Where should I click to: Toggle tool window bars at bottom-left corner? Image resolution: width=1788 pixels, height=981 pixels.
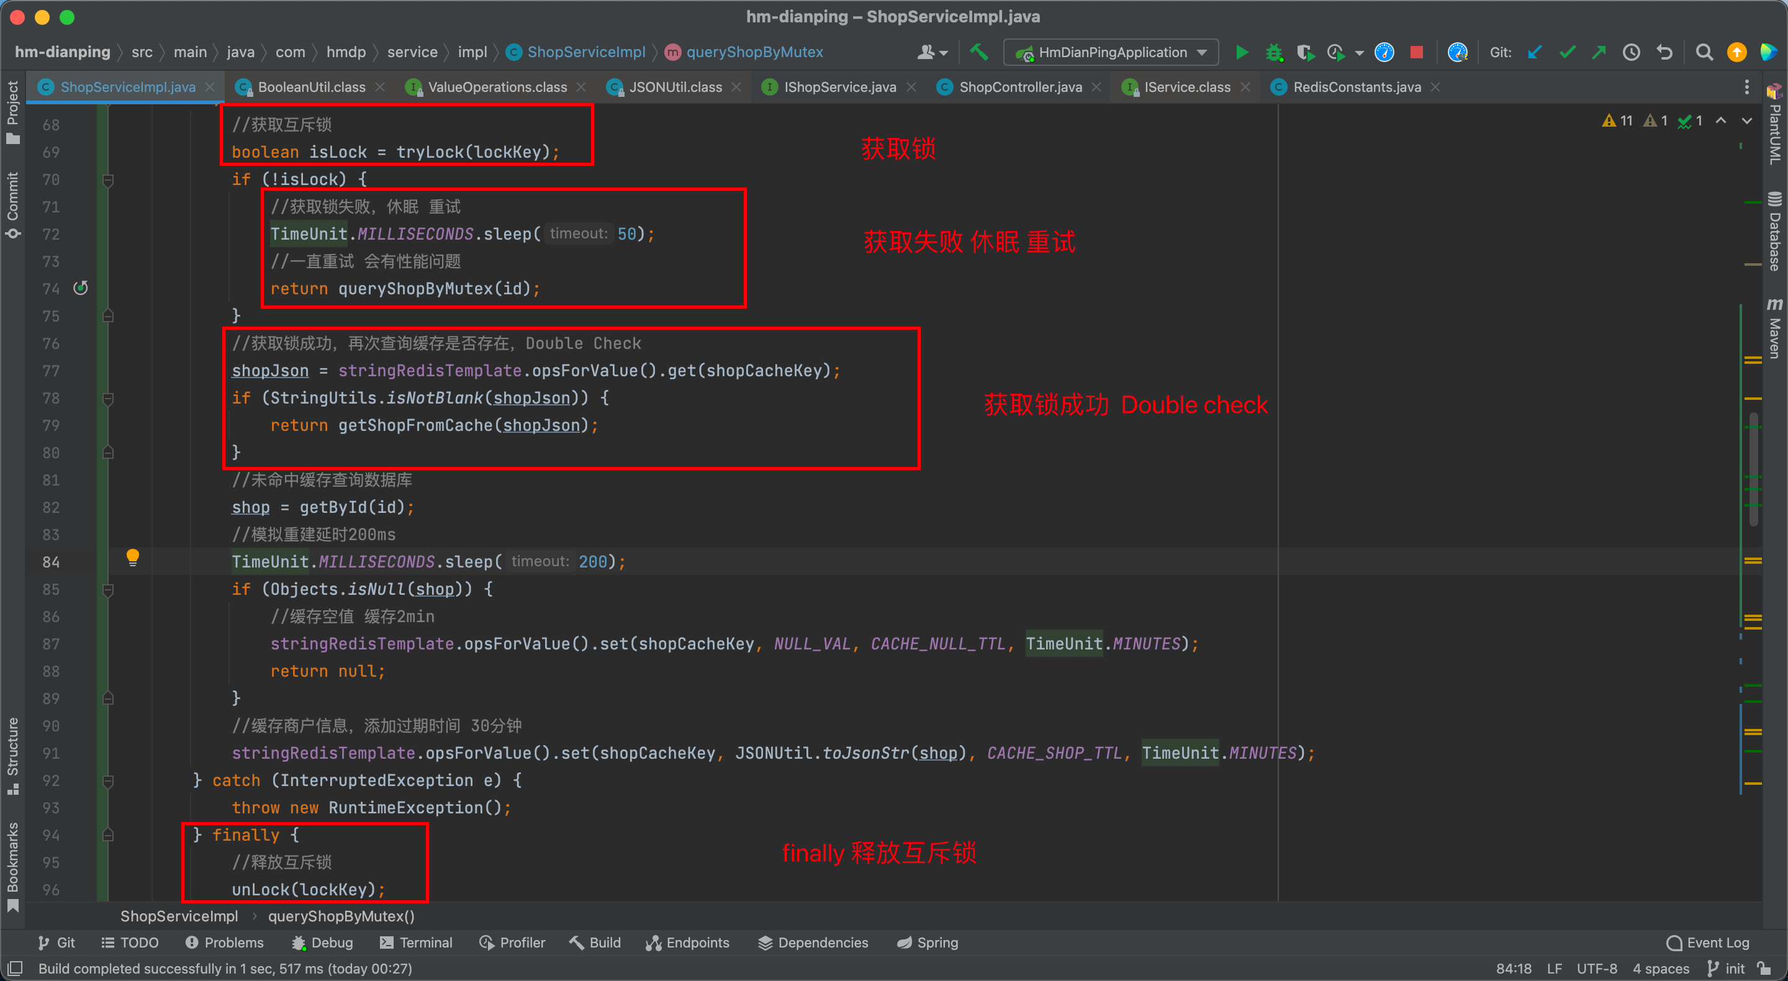[x=16, y=968]
